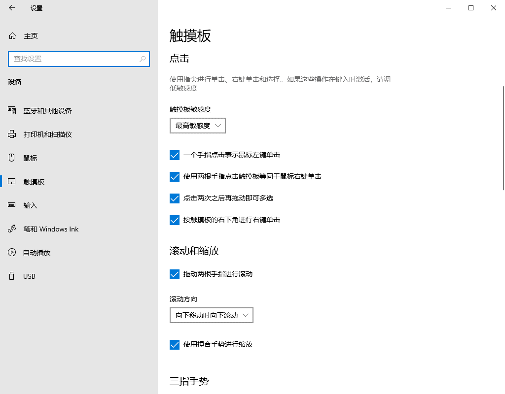Go to 鼠标 settings page
This screenshot has width=505, height=394.
[79, 158]
